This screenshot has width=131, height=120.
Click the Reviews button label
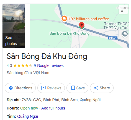[54, 88]
